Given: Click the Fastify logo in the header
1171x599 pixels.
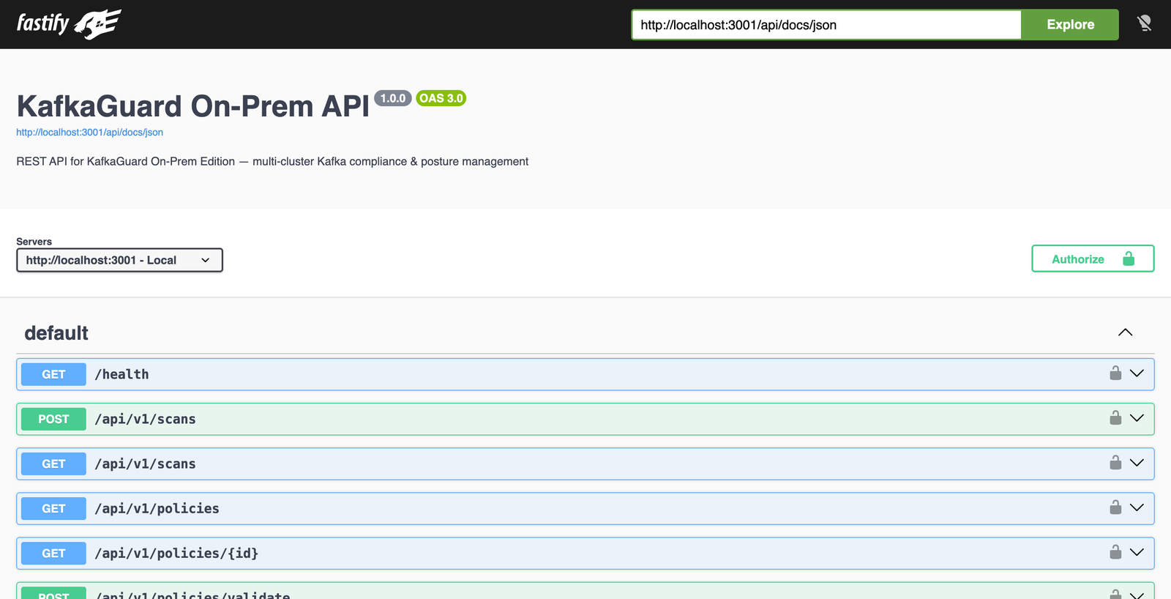Looking at the screenshot, I should (x=69, y=24).
